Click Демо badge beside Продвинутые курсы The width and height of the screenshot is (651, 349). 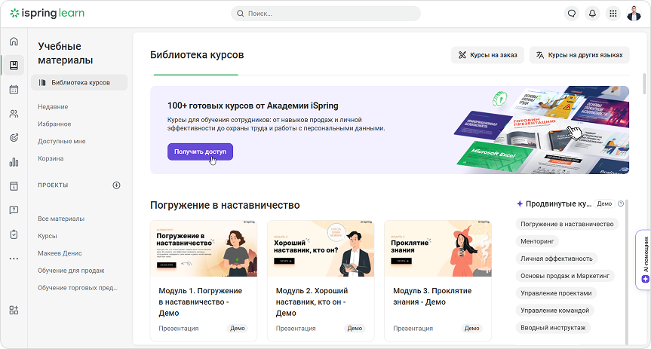(x=604, y=204)
